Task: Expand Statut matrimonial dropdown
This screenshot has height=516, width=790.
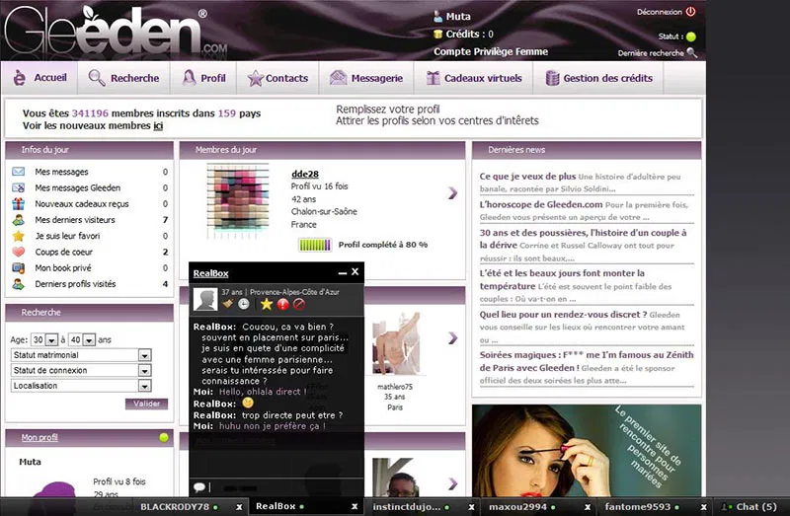Action: (144, 355)
